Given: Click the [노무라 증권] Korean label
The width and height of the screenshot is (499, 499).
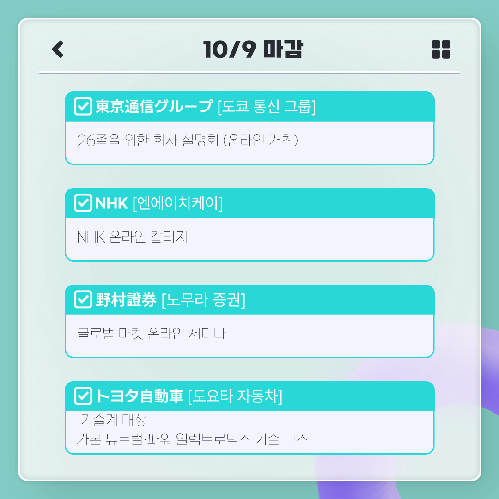Looking at the screenshot, I should click(x=204, y=300).
